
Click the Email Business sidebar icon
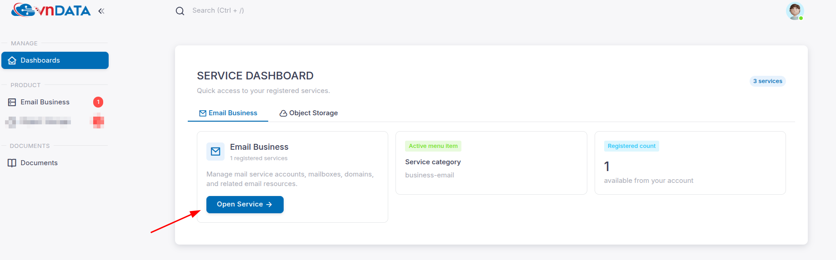click(12, 102)
